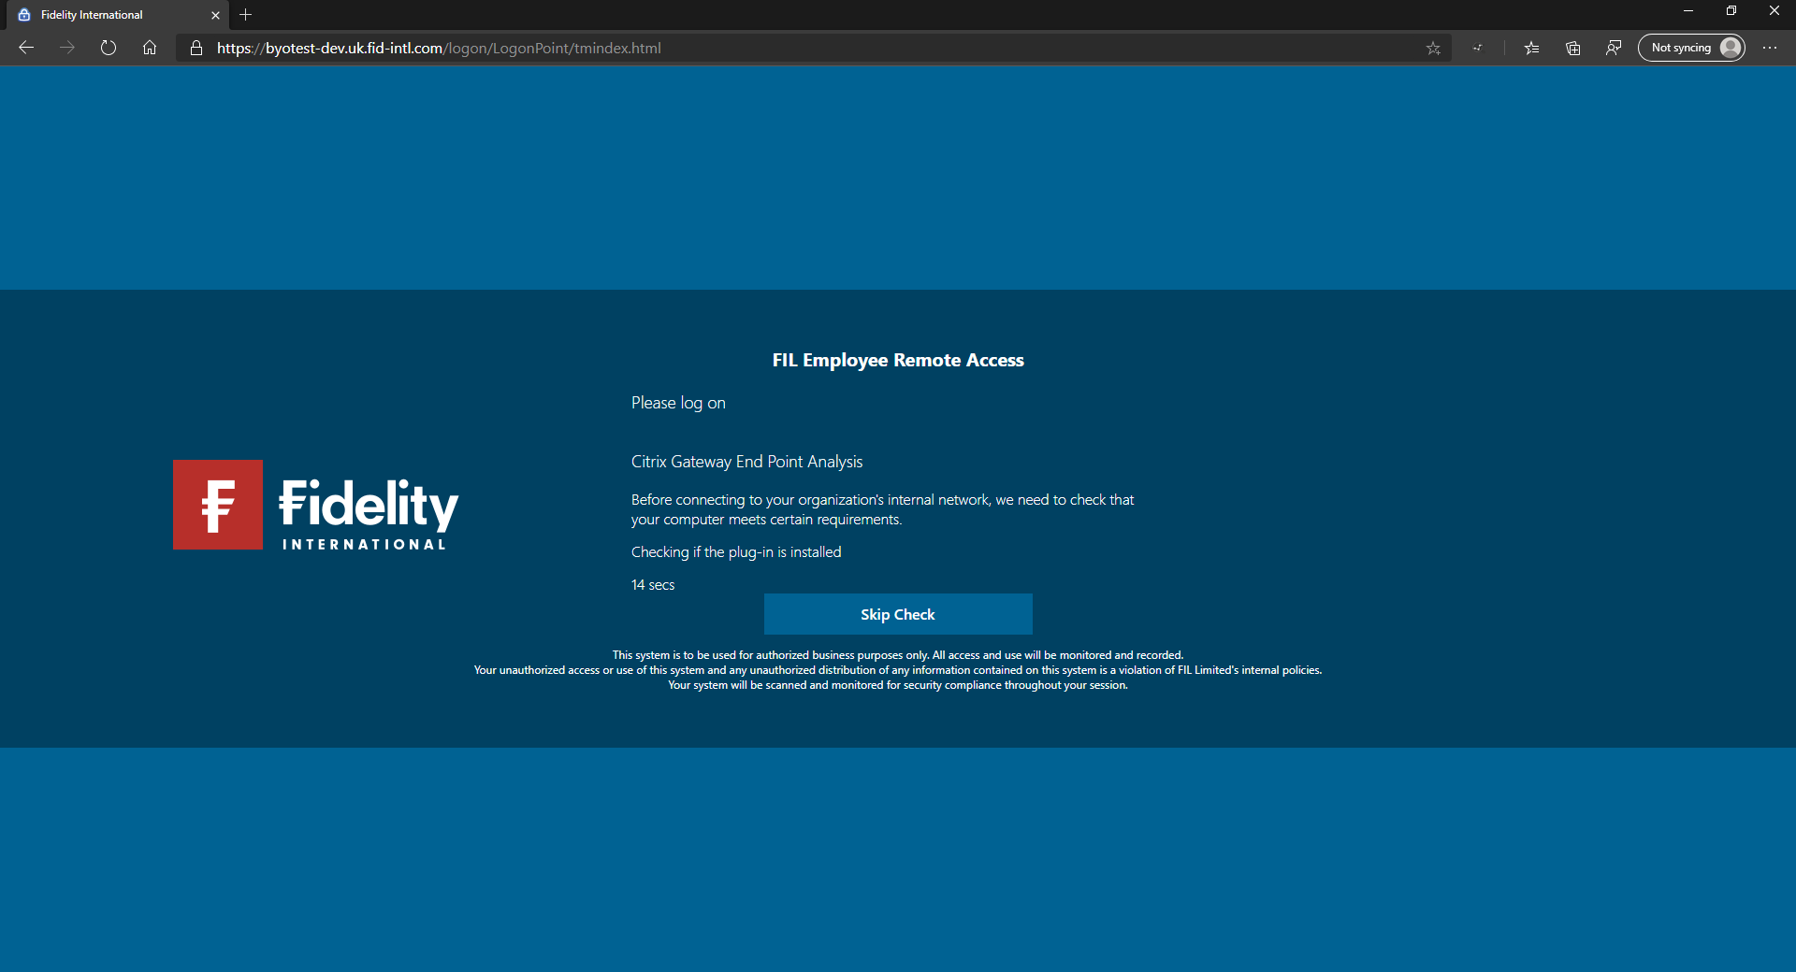The width and height of the screenshot is (1796, 972).
Task: Click the Skip Check button
Action: 898,614
